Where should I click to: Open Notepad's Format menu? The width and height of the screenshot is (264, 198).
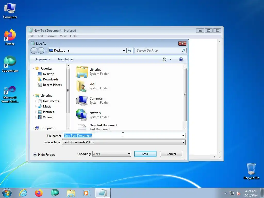click(52, 36)
